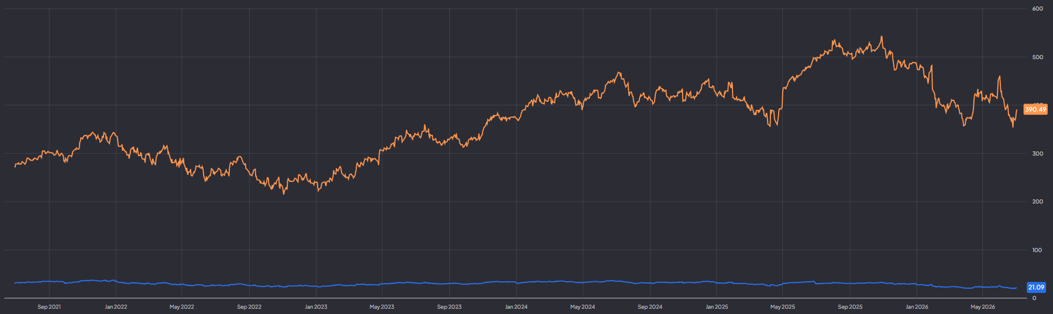Screen dimensions: 1053x314
Task: Select the Jan 2022 date label
Action: [x=116, y=307]
